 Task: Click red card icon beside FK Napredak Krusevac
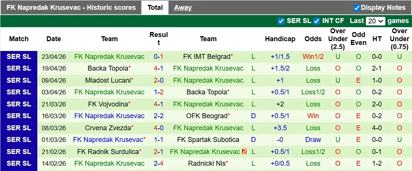click(244, 152)
